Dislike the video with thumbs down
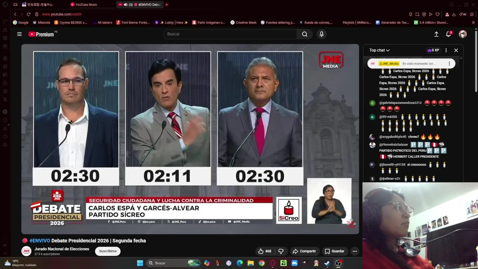Image resolution: width=478 pixels, height=269 pixels. tap(281, 251)
